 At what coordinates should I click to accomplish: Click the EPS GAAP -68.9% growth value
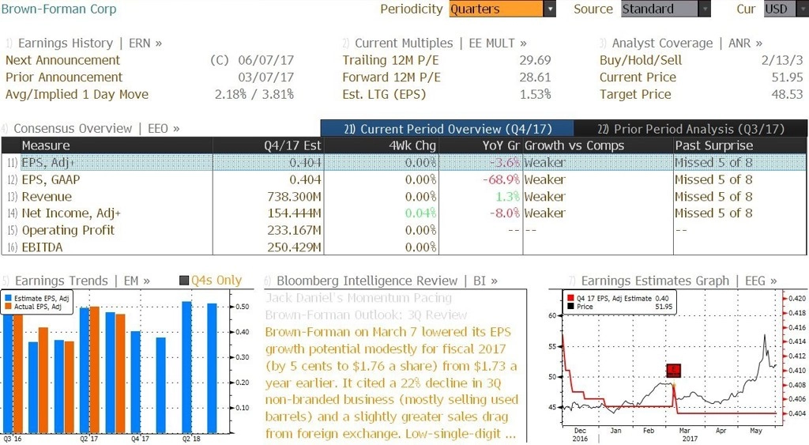502,179
